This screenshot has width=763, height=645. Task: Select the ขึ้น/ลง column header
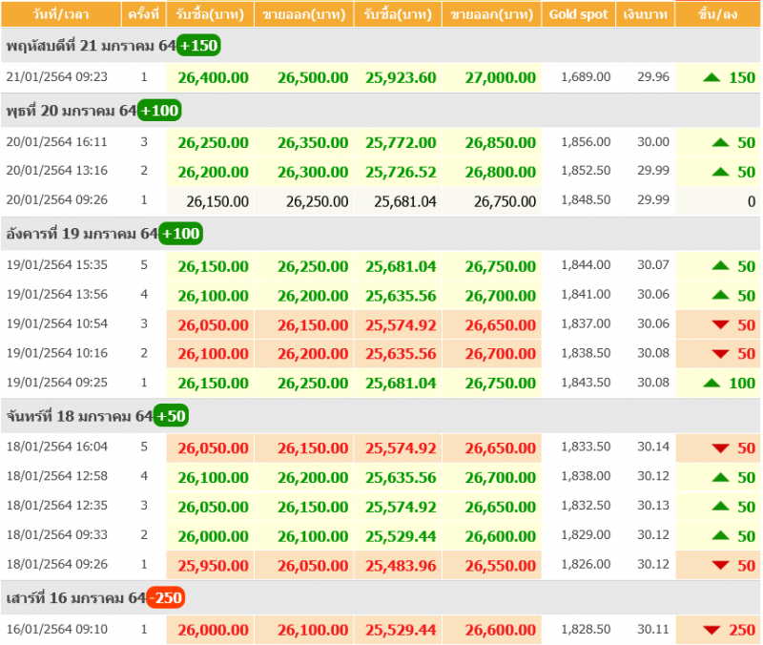(717, 14)
